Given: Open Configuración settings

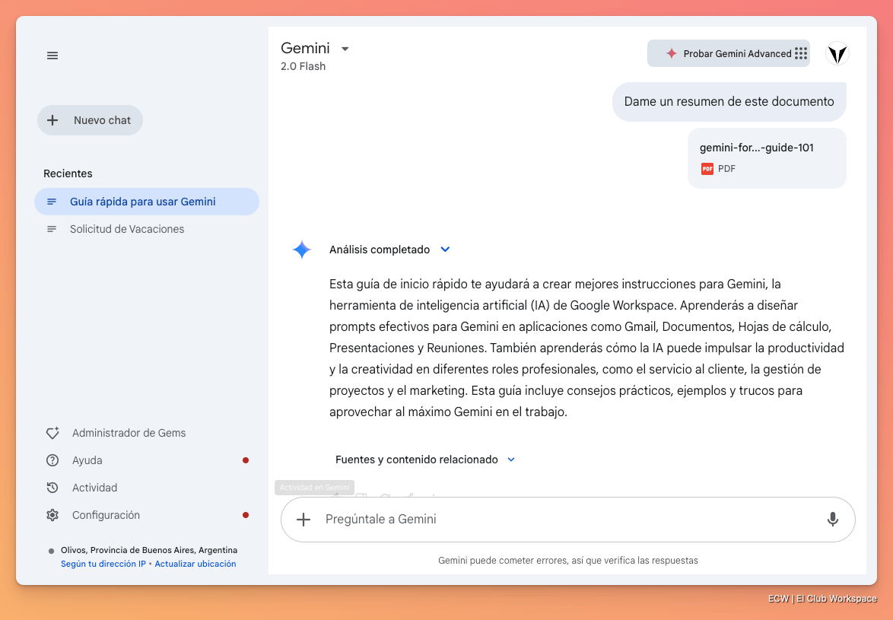Looking at the screenshot, I should point(146,515).
